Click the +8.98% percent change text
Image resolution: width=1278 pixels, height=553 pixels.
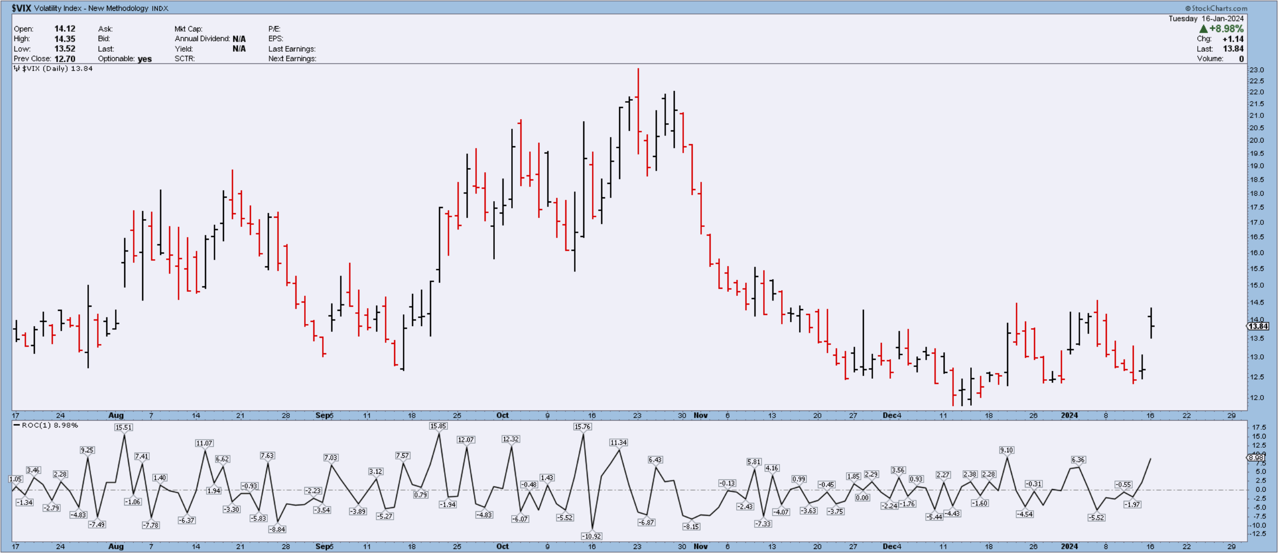point(1226,29)
